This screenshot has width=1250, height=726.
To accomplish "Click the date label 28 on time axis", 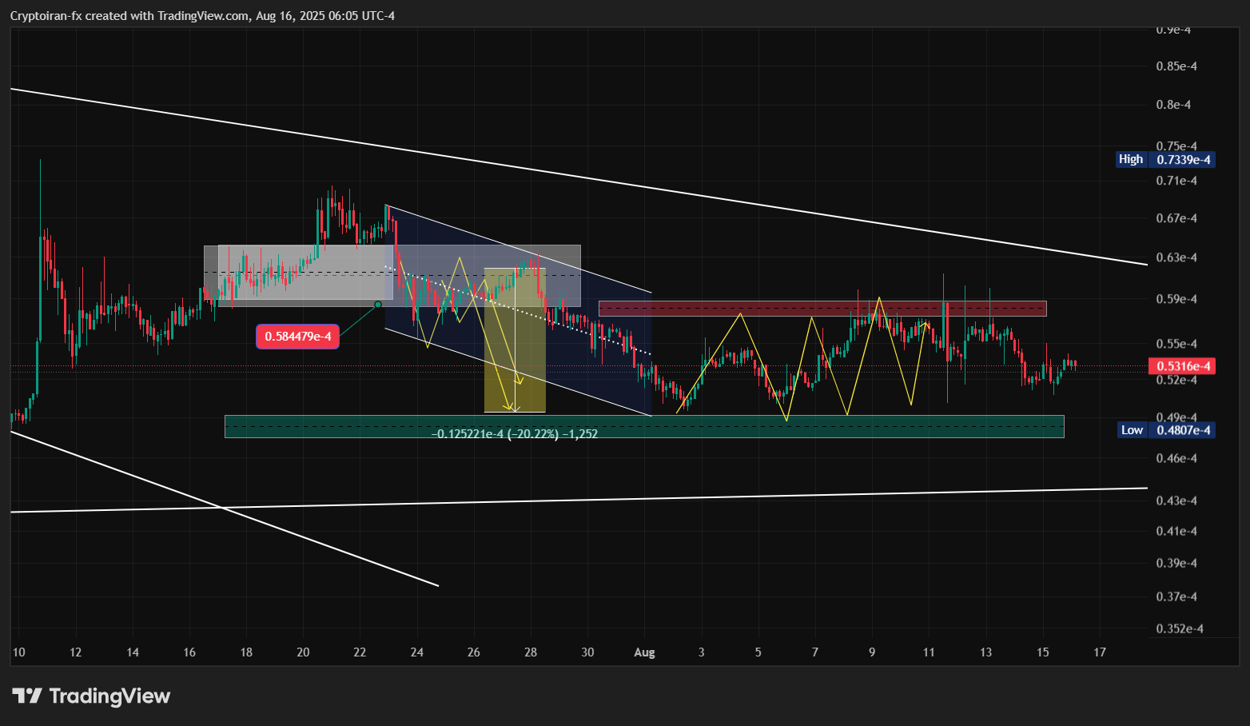I will 531,652.
